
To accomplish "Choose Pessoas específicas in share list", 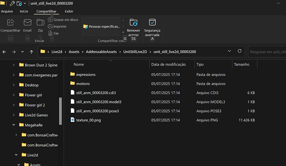I will tap(102, 26).
